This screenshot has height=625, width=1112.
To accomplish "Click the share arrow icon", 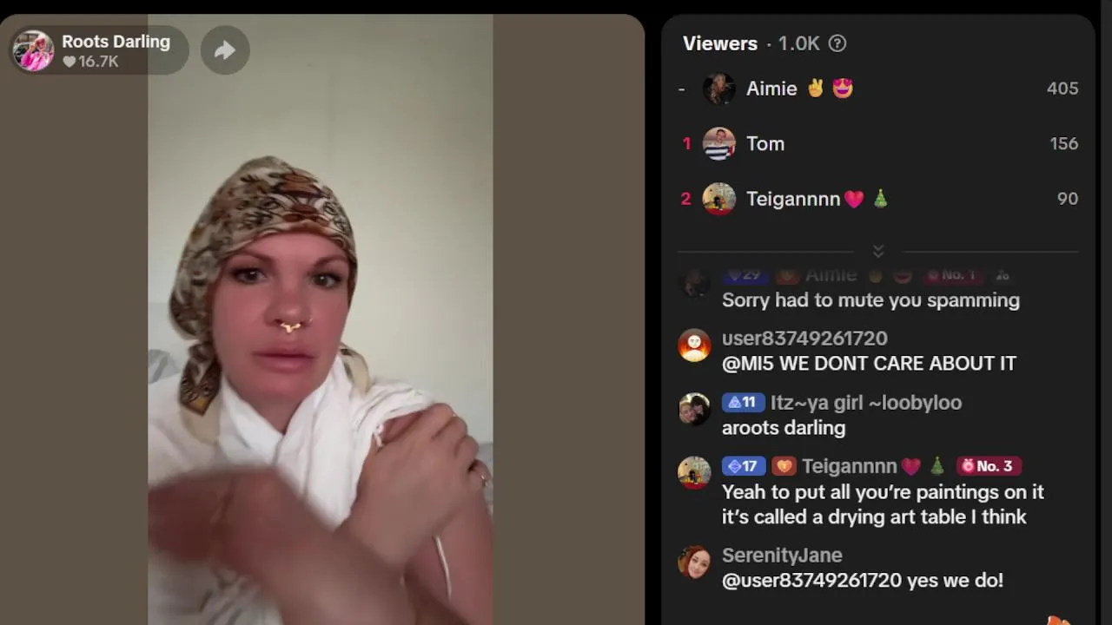I will point(225,50).
